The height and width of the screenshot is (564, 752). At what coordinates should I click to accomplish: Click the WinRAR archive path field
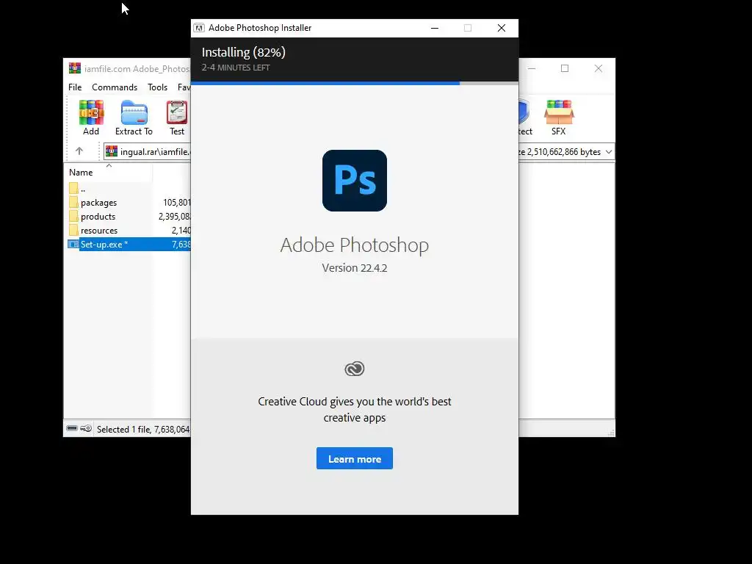[x=147, y=151]
